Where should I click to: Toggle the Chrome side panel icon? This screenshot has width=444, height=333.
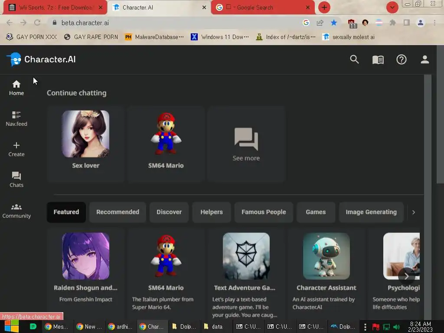pyautogui.click(x=407, y=23)
